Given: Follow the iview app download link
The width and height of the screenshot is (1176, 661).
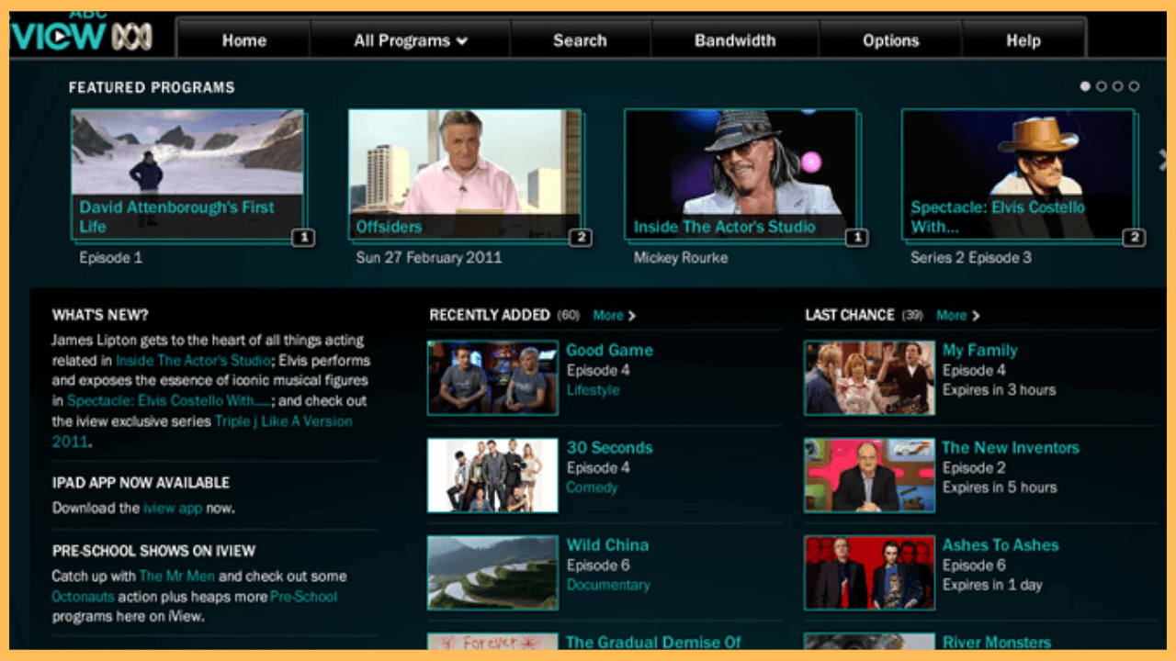Looking at the screenshot, I should coord(172,508).
